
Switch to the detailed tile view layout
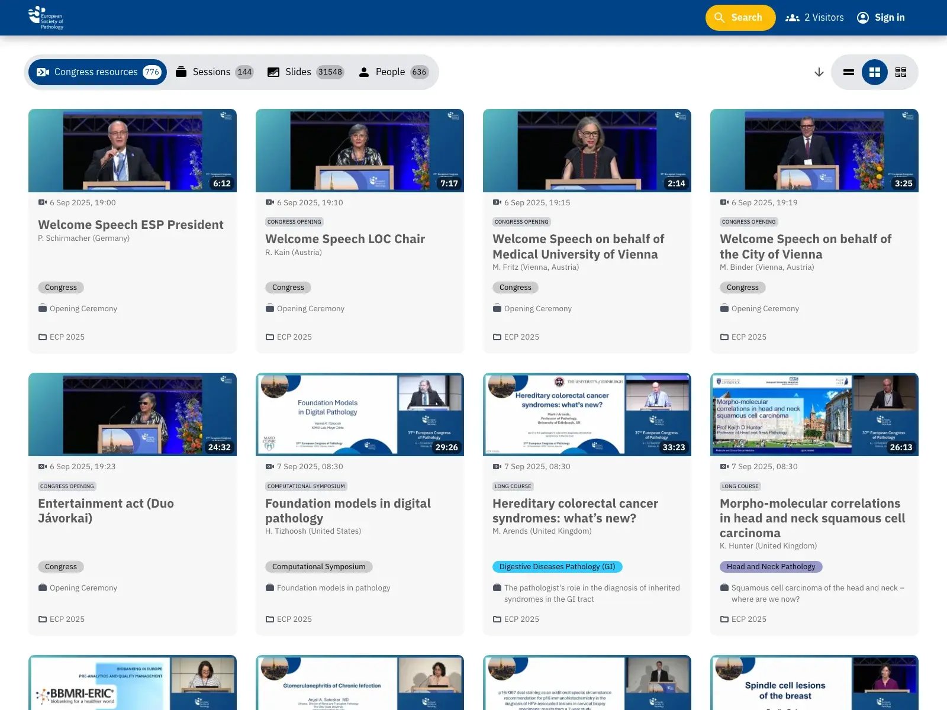[901, 72]
